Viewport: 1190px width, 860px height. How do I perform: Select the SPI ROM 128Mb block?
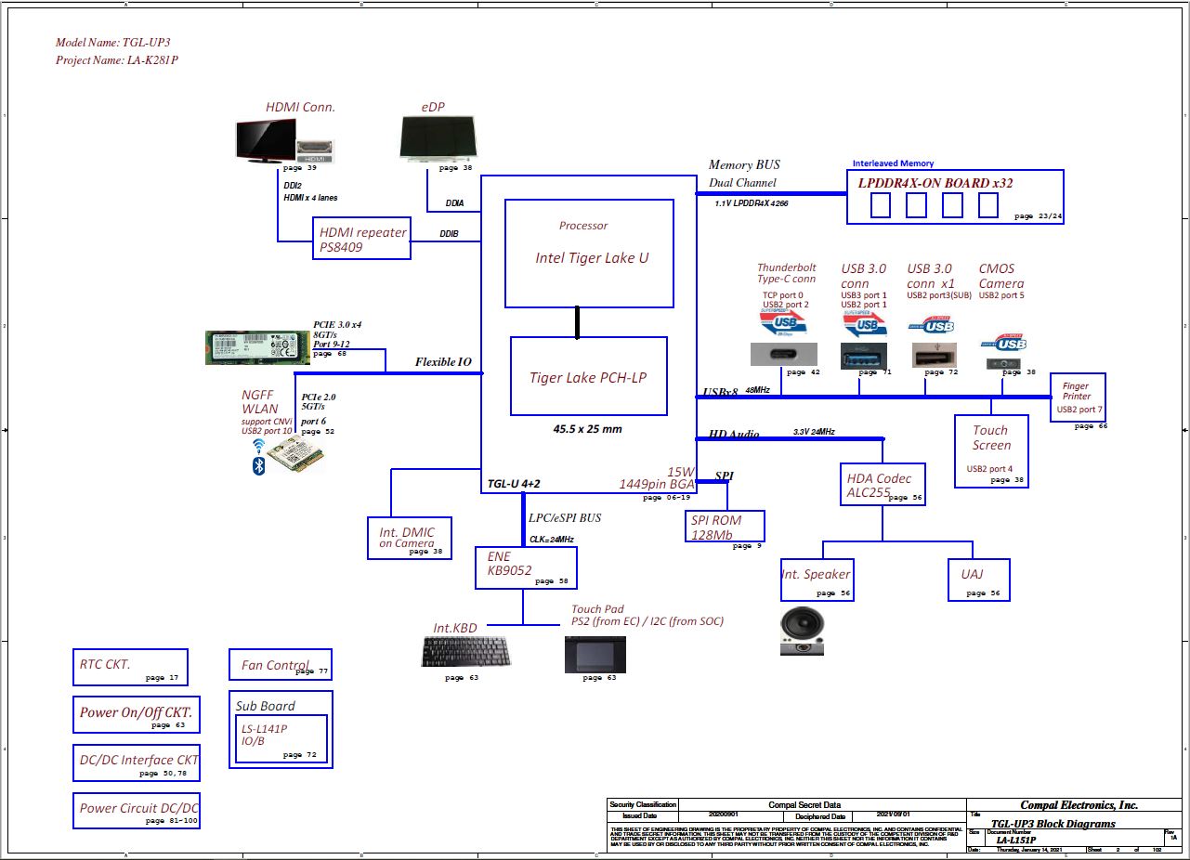point(726,527)
